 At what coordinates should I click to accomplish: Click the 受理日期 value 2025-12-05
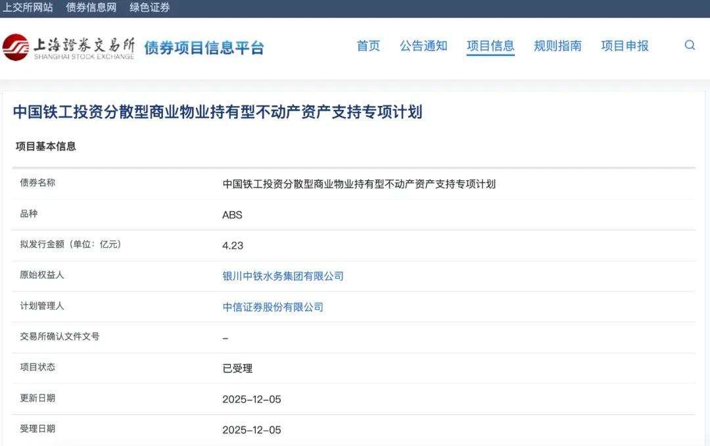pos(252,430)
